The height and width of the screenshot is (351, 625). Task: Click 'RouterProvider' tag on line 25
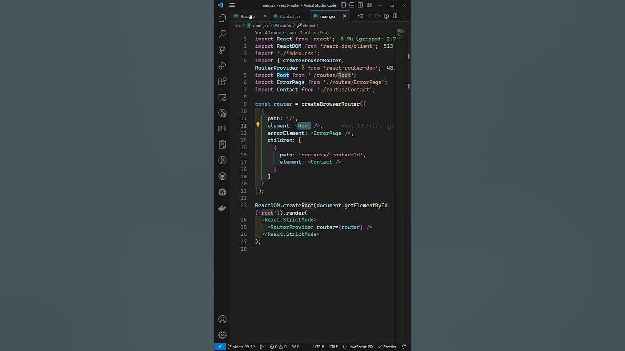point(292,227)
